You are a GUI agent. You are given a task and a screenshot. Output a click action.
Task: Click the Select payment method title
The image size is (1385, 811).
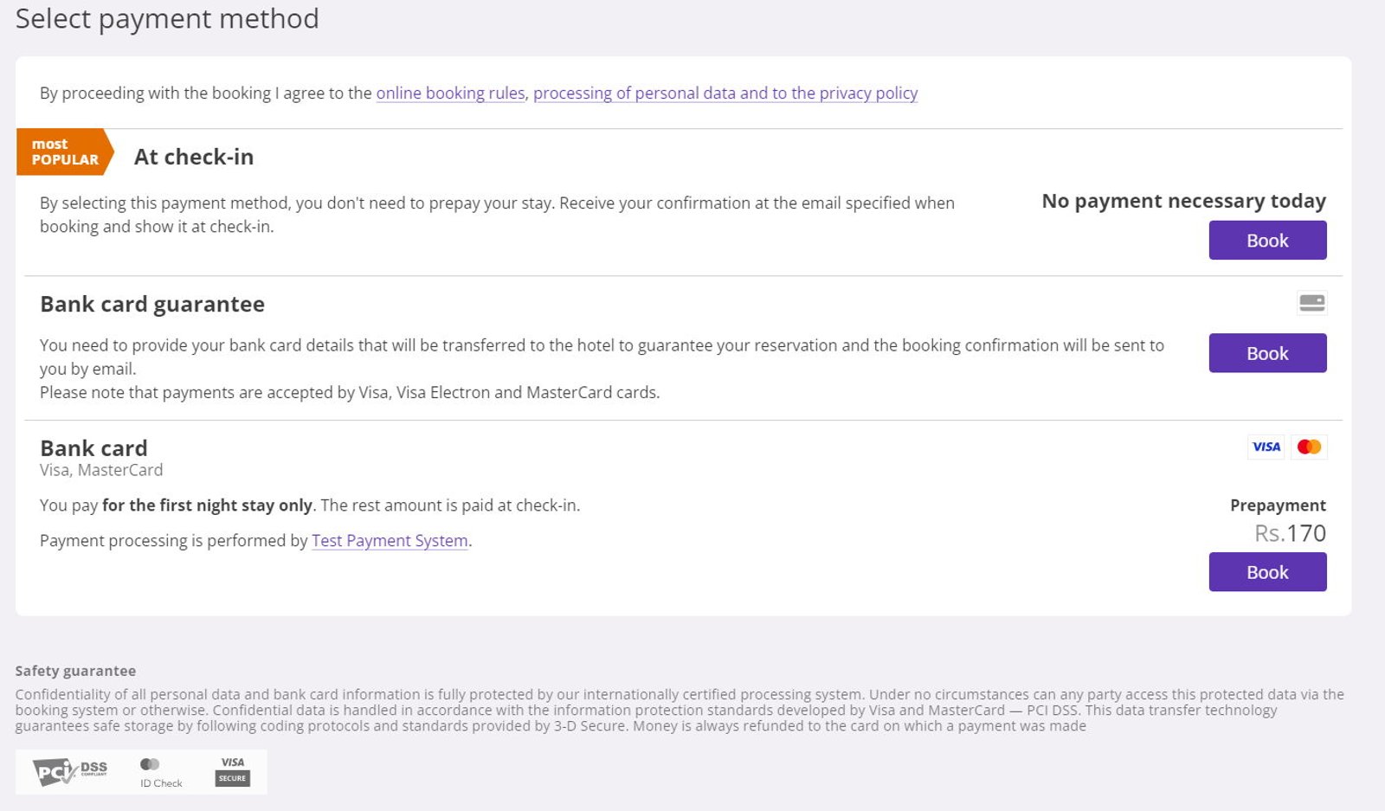click(167, 19)
